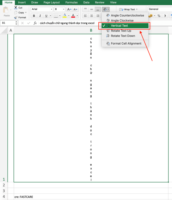Select column B header
Viewport: 172px width, 200px height.
91,30
